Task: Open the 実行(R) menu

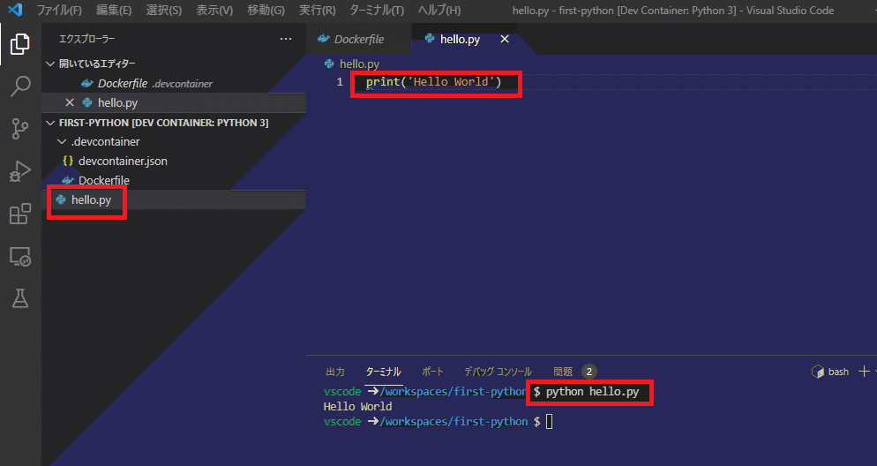Action: click(317, 10)
